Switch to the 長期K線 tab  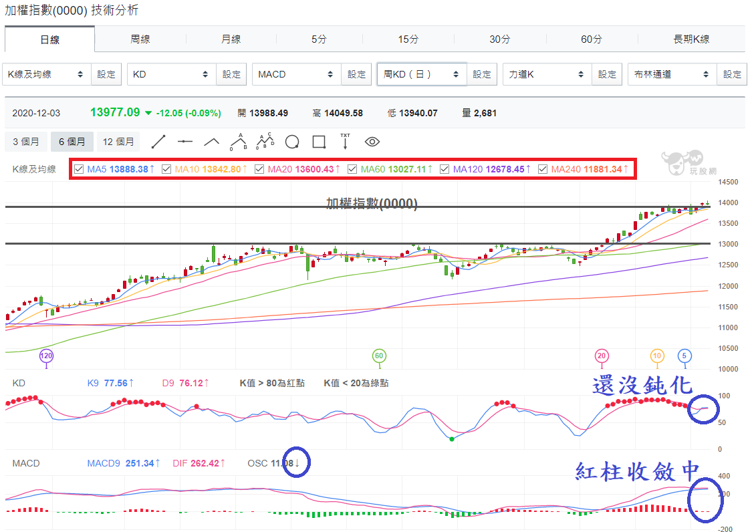[691, 39]
